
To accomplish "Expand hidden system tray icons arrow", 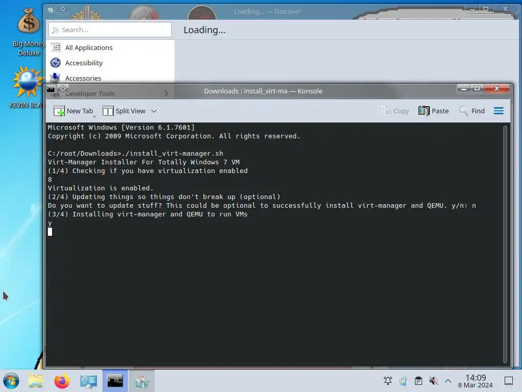I will click(448, 381).
